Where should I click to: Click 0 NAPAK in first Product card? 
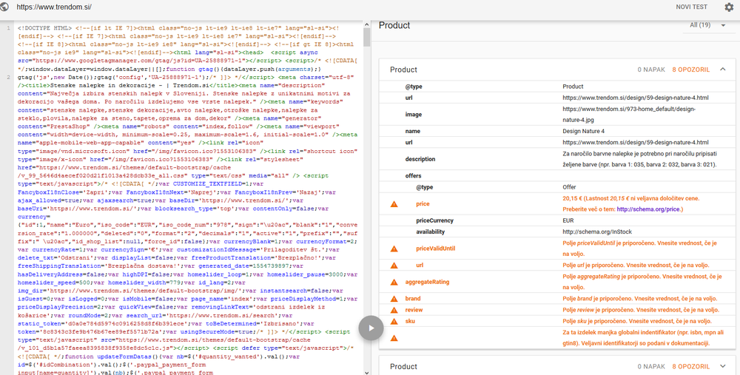651,70
